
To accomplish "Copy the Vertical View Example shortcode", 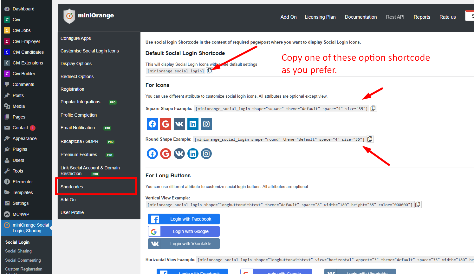I will 418,204.
